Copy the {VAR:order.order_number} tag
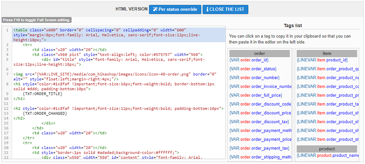The height and width of the screenshot is (164, 365). pyautogui.click(x=254, y=78)
